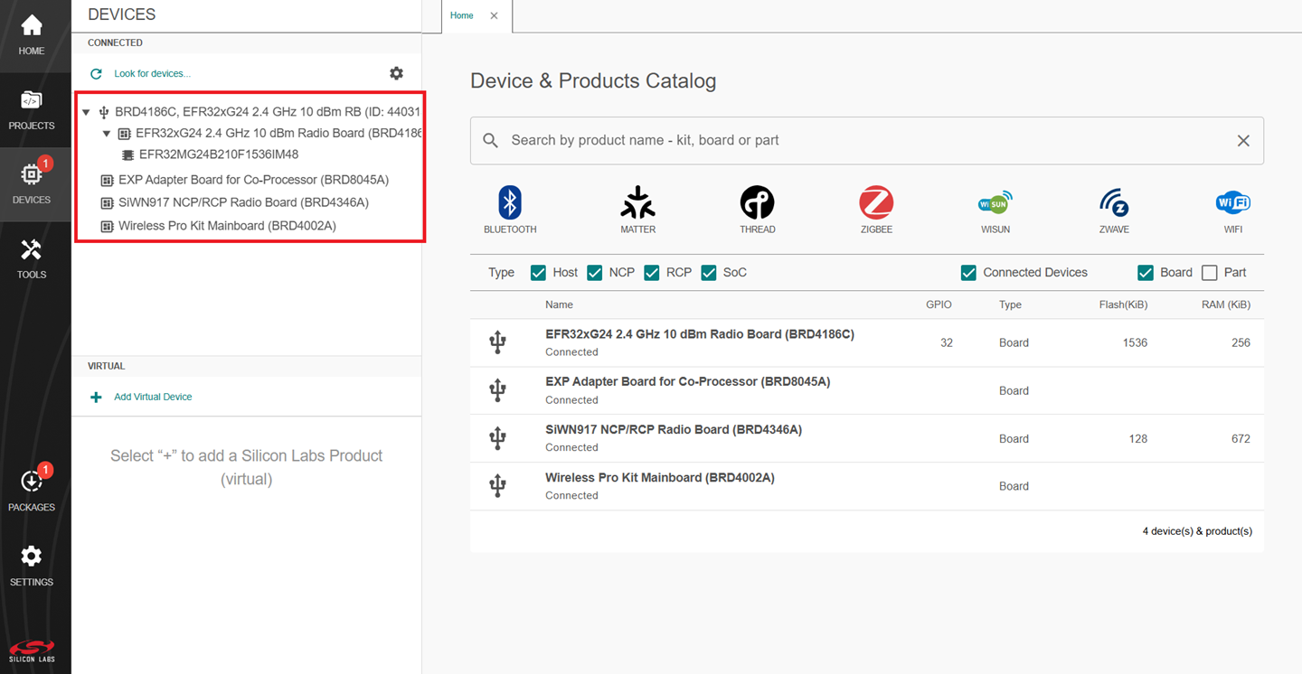Click the Bluetooth technology icon
This screenshot has height=674, width=1302.
point(510,203)
